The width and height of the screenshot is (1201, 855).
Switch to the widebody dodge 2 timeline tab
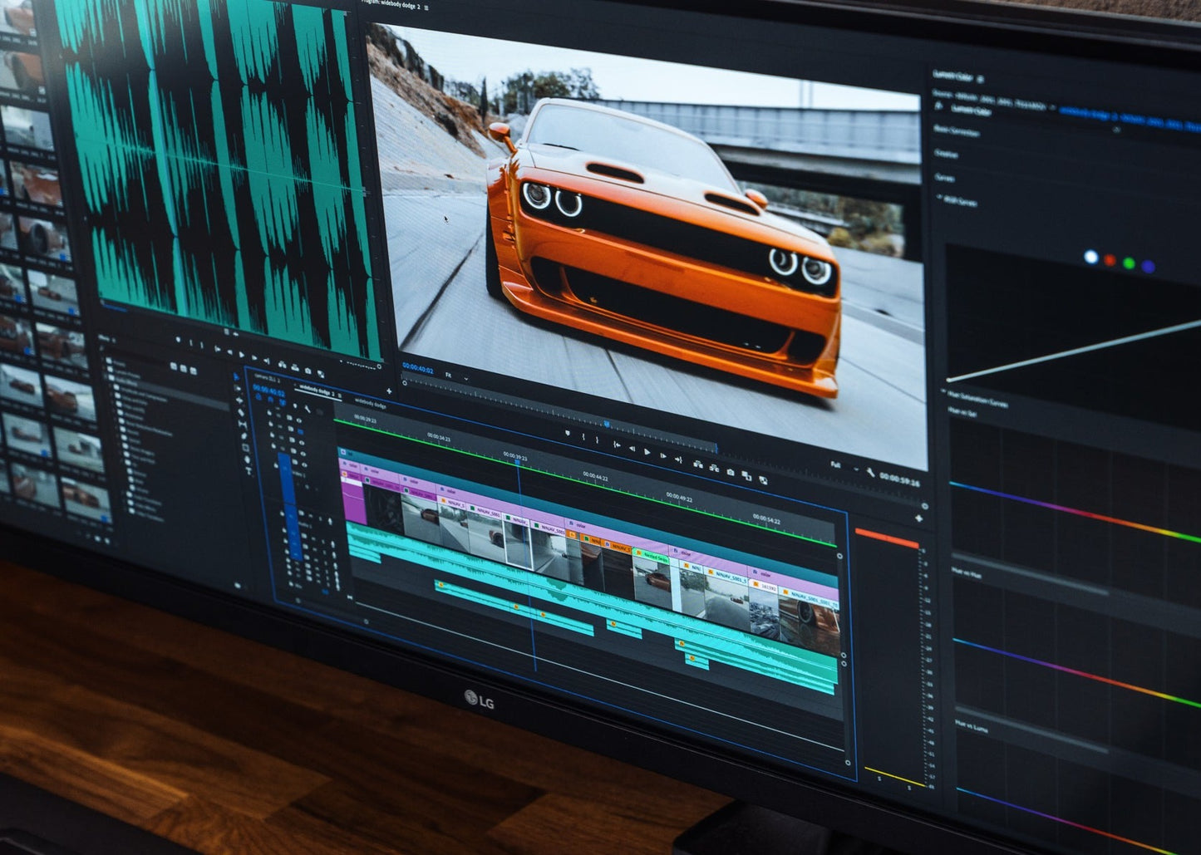click(x=316, y=392)
